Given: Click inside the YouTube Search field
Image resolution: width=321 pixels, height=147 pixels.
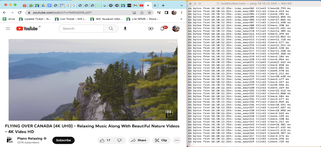Looking at the screenshot, I should point(81,28).
